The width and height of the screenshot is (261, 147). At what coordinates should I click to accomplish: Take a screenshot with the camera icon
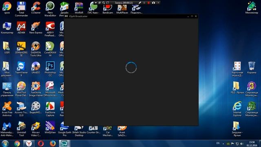(153, 3)
